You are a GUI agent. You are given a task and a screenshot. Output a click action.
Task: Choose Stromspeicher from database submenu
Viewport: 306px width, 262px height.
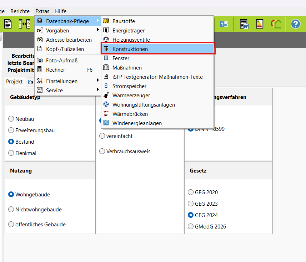157,86
